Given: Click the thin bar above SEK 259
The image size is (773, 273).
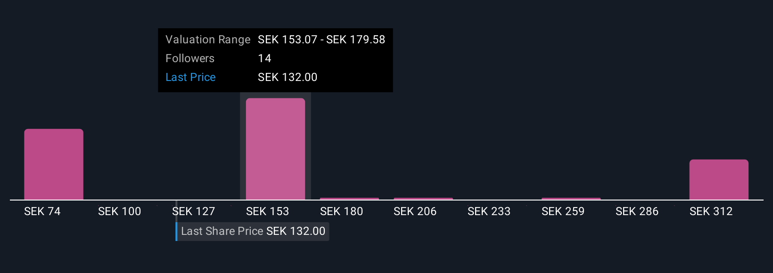Looking at the screenshot, I should click(571, 199).
